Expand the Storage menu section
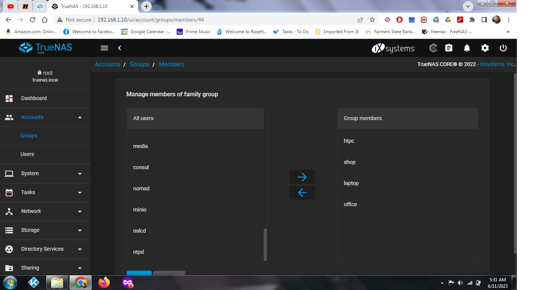 point(45,230)
